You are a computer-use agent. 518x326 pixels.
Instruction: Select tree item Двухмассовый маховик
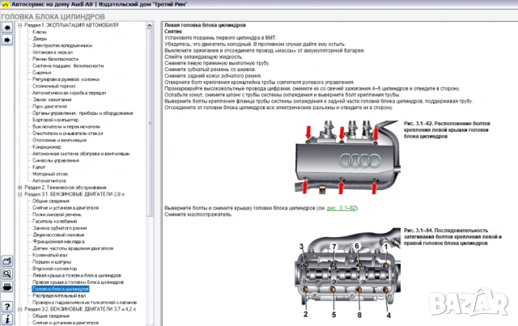coord(58,235)
